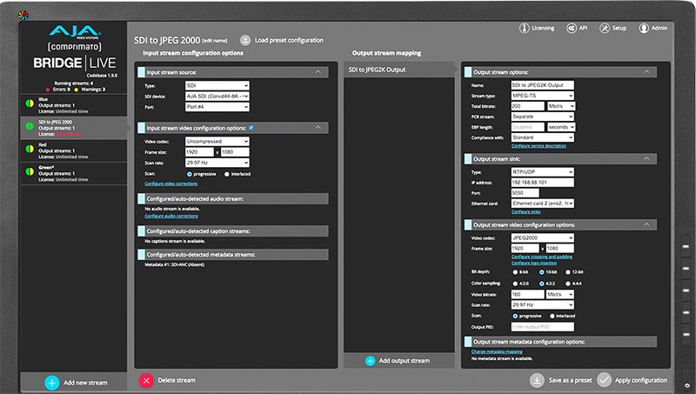Click the IP address field
This screenshot has width=696, height=394.
tap(542, 183)
